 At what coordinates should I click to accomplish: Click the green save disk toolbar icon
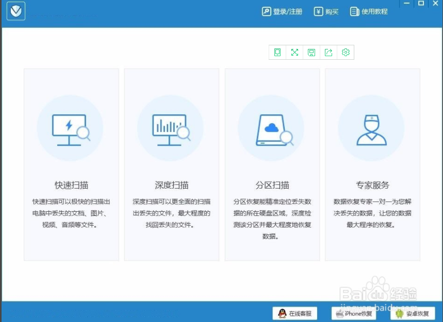(311, 52)
